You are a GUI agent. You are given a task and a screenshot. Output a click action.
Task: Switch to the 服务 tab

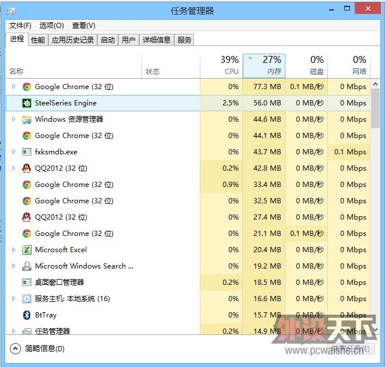pos(184,40)
